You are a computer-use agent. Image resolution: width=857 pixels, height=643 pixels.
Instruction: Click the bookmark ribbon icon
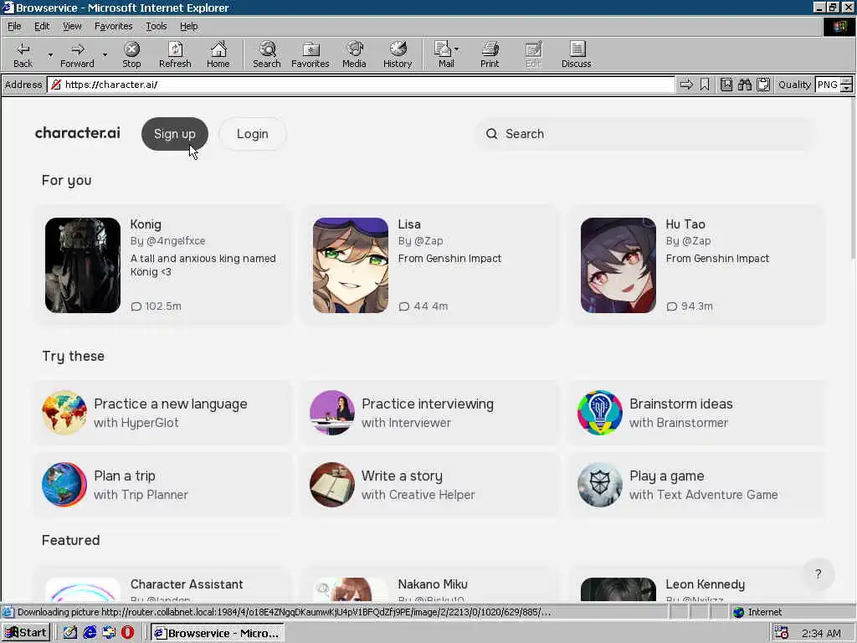click(705, 85)
